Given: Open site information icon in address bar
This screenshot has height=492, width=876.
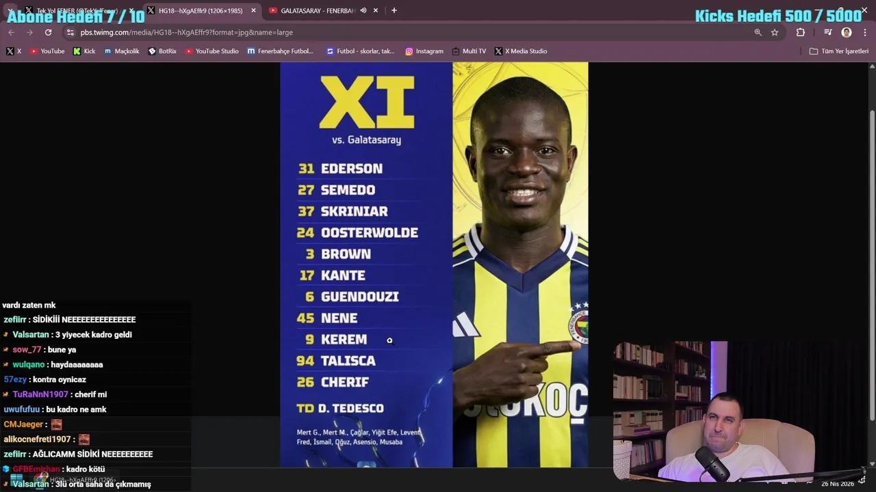Looking at the screenshot, I should tap(70, 32).
